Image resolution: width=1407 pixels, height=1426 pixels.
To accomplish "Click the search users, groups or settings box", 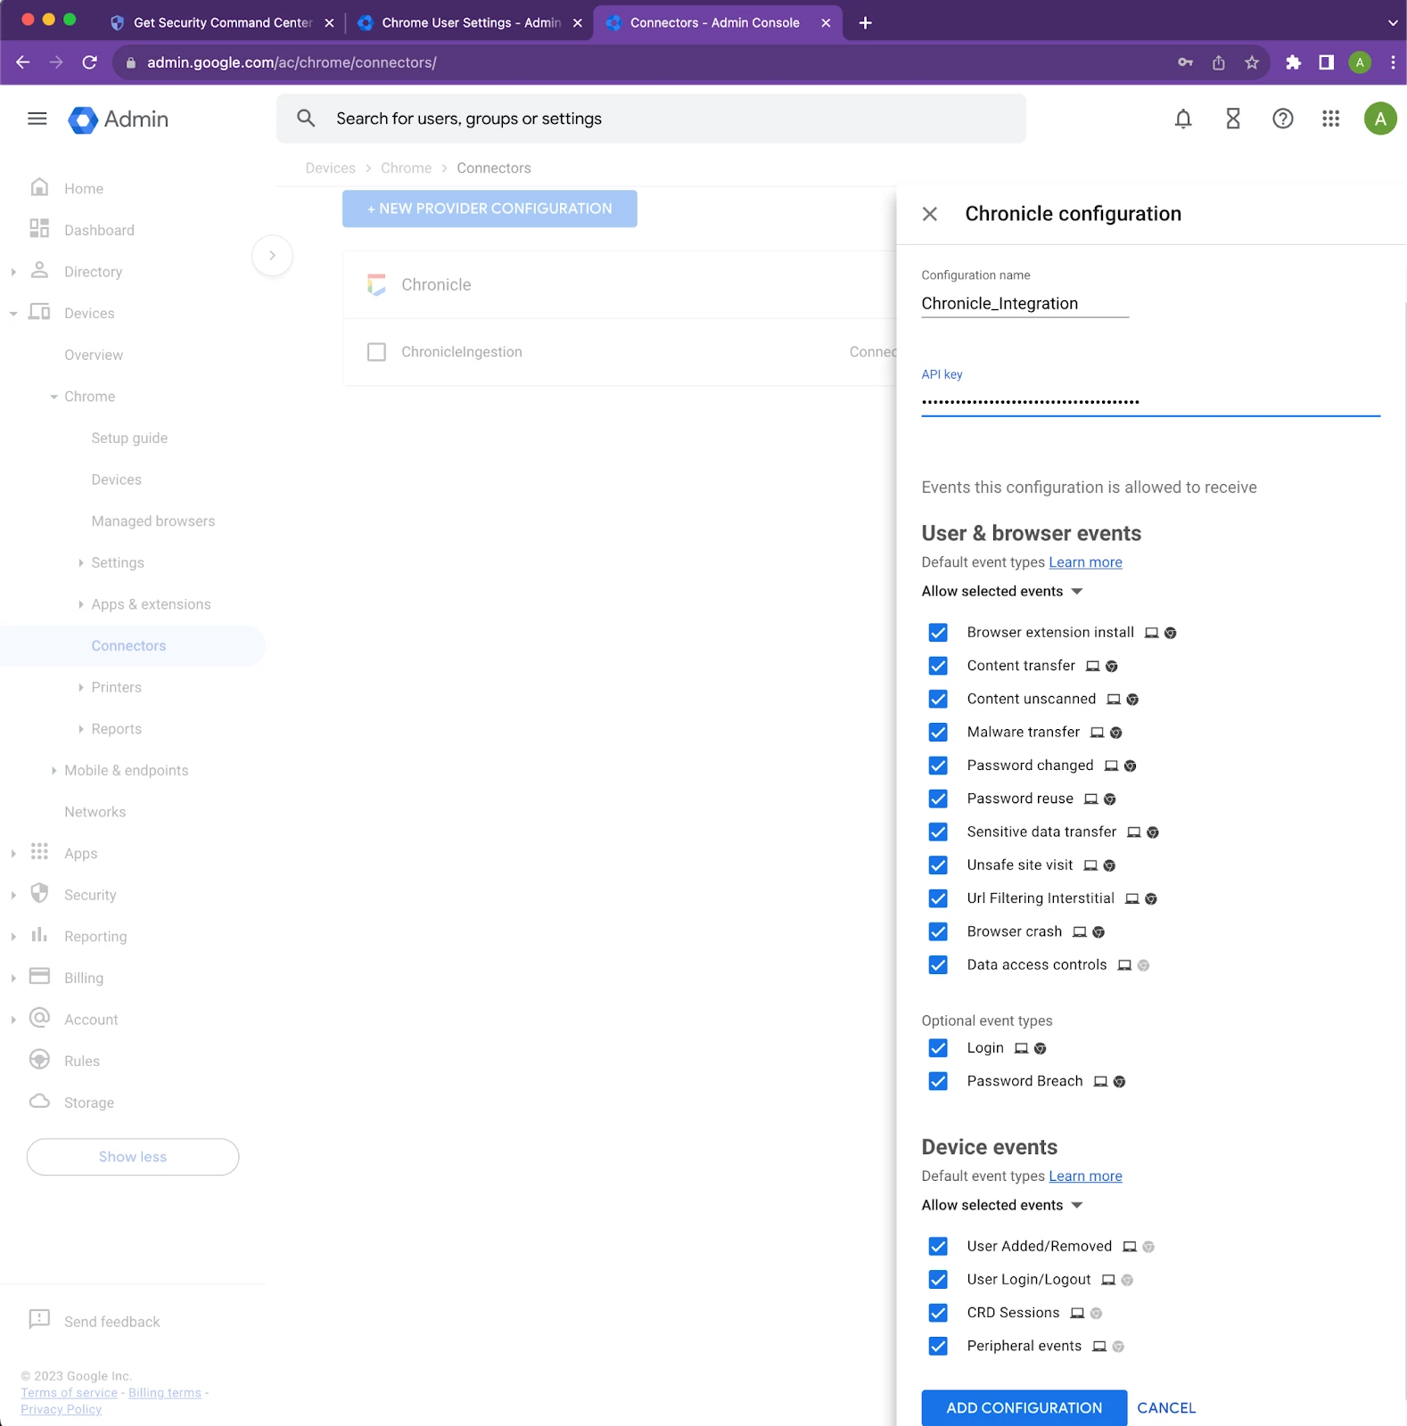I will [651, 119].
